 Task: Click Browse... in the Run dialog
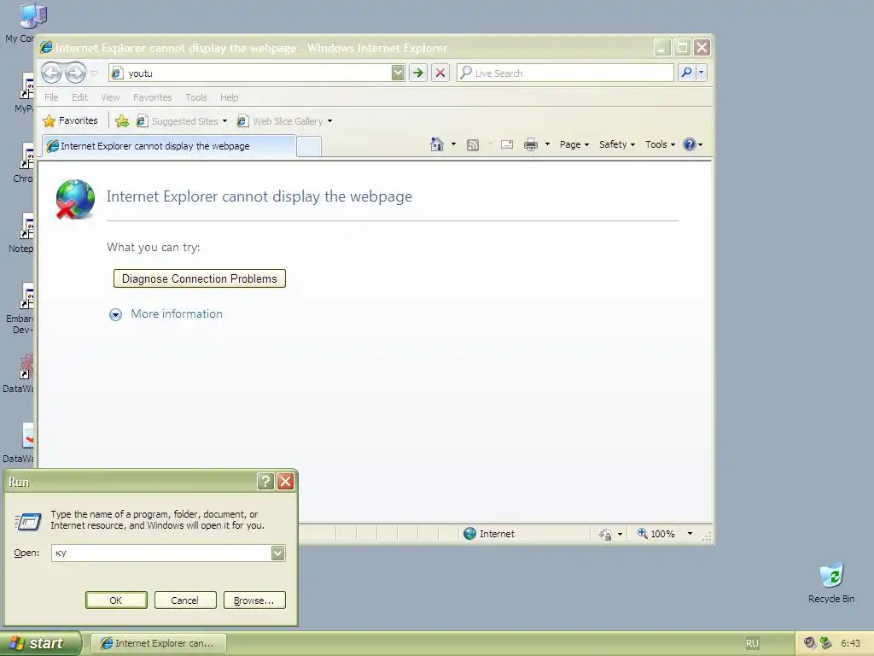254,600
